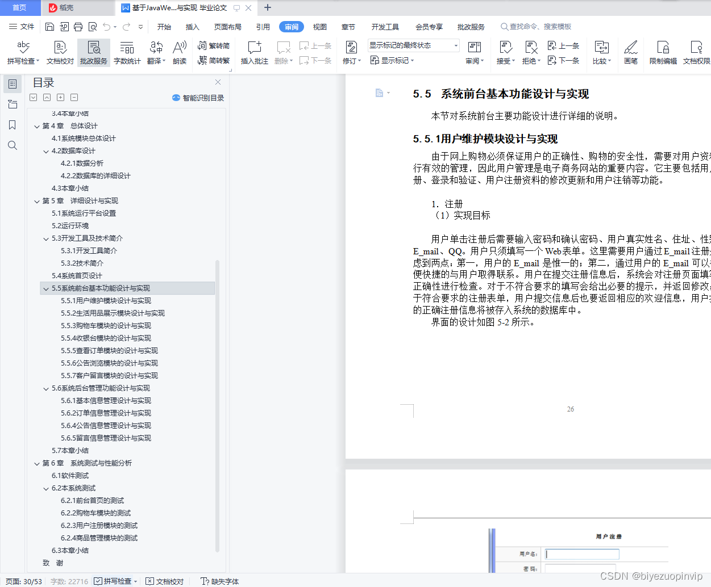Viewport: 711px width, 587px height.
Task: Go to 4.1系统模块总体设计 in outline
Action: pos(84,139)
